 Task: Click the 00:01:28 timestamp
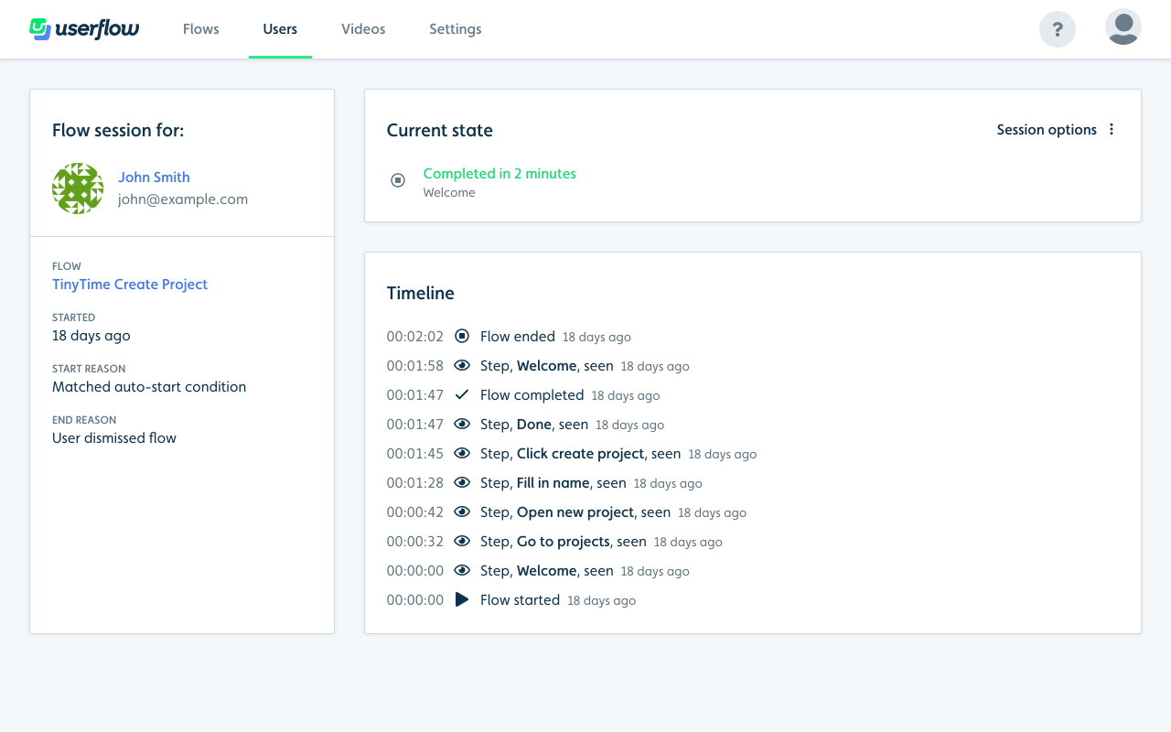click(x=415, y=482)
